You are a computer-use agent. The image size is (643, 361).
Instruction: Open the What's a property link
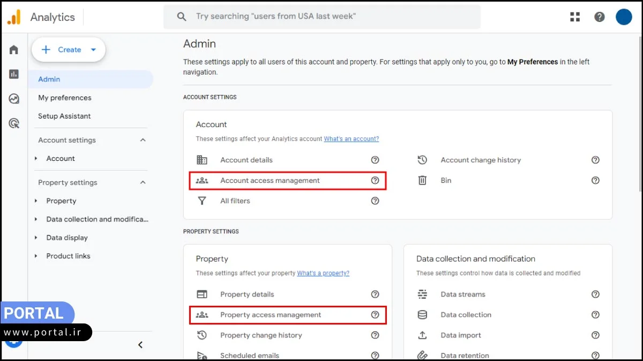tap(323, 272)
